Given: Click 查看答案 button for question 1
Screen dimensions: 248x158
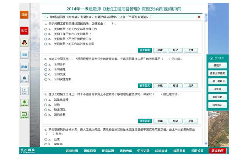Looking at the screenshot, I should click(x=144, y=50).
